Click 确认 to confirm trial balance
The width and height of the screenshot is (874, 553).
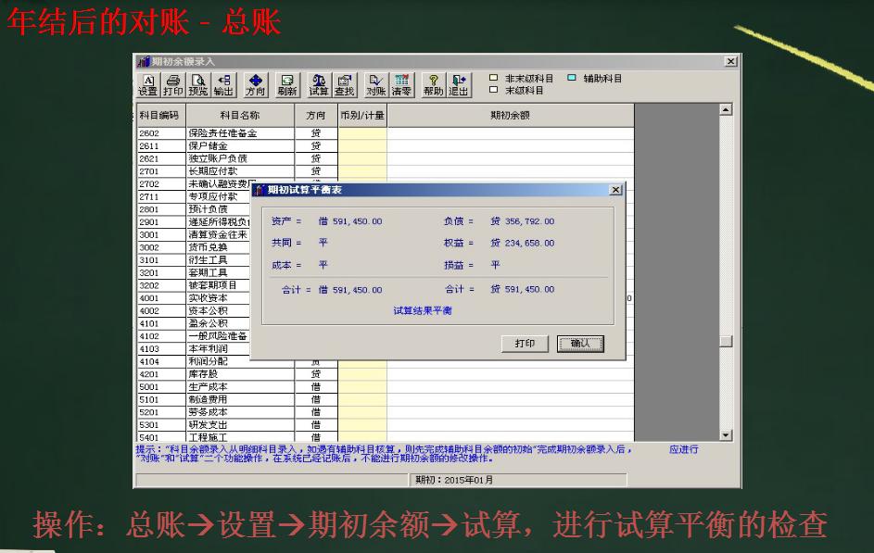tap(581, 344)
